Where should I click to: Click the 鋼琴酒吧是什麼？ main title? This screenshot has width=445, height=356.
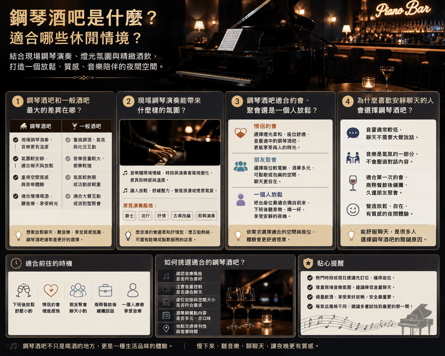pos(83,18)
